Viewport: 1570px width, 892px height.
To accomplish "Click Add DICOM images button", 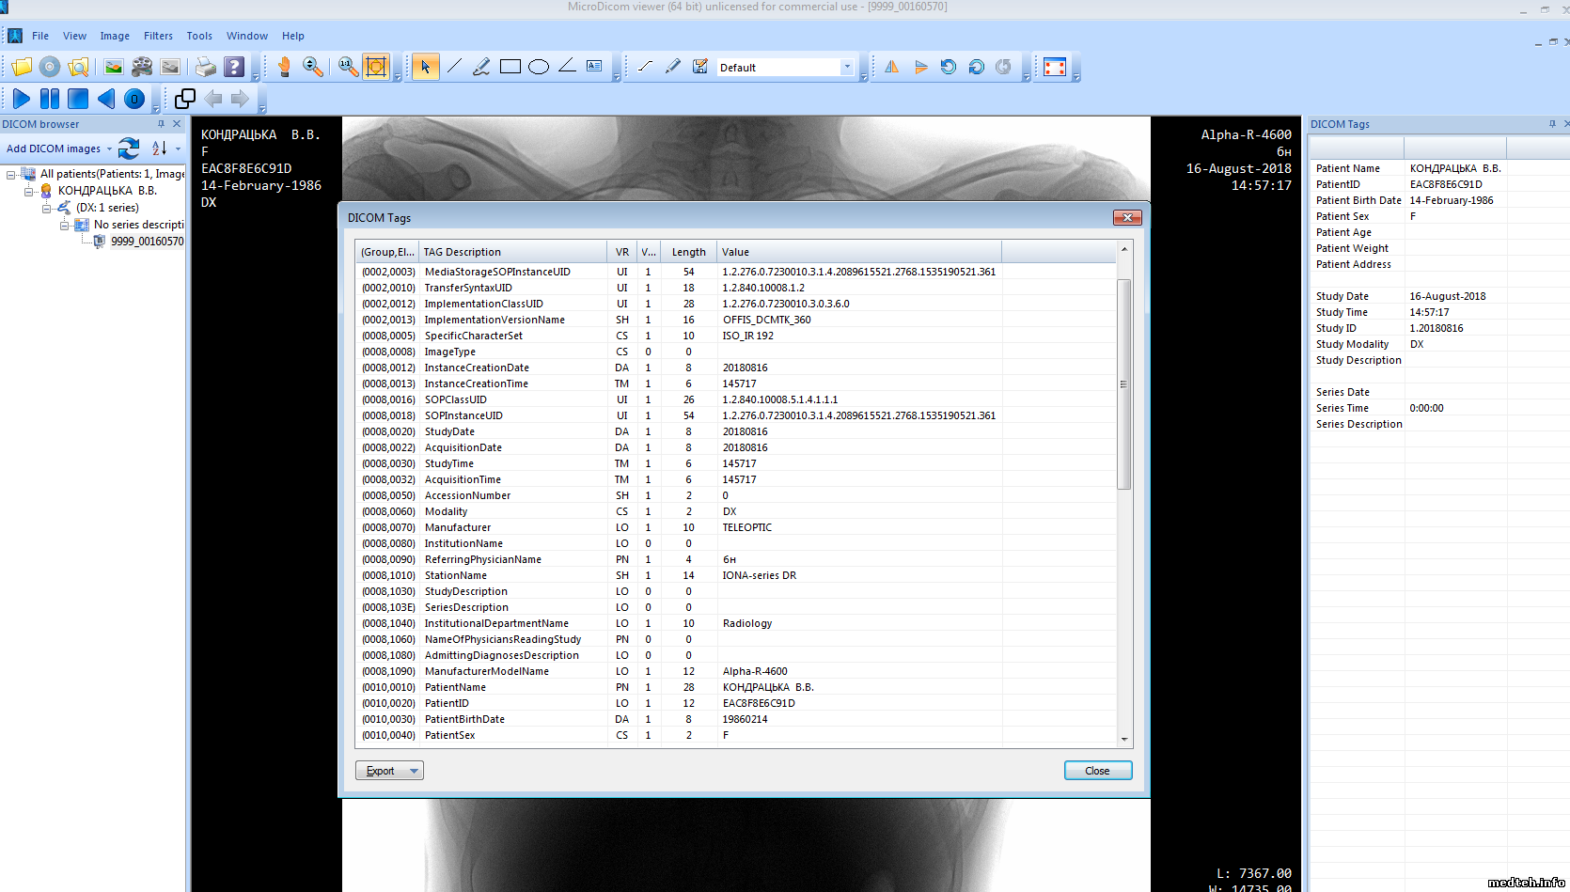I will [54, 149].
